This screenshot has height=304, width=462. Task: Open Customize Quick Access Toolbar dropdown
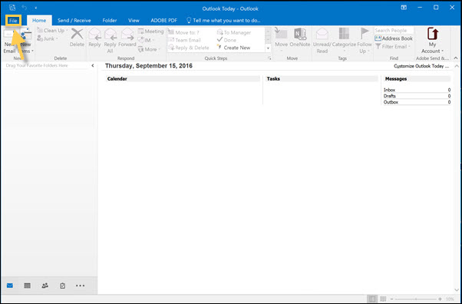tap(35, 8)
